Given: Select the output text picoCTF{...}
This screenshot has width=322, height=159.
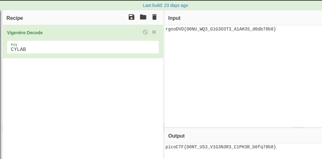Looking at the screenshot, I should pyautogui.click(x=221, y=147).
